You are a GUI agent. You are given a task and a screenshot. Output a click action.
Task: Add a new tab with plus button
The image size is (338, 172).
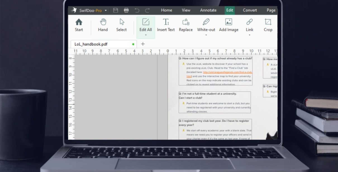[x=143, y=44]
